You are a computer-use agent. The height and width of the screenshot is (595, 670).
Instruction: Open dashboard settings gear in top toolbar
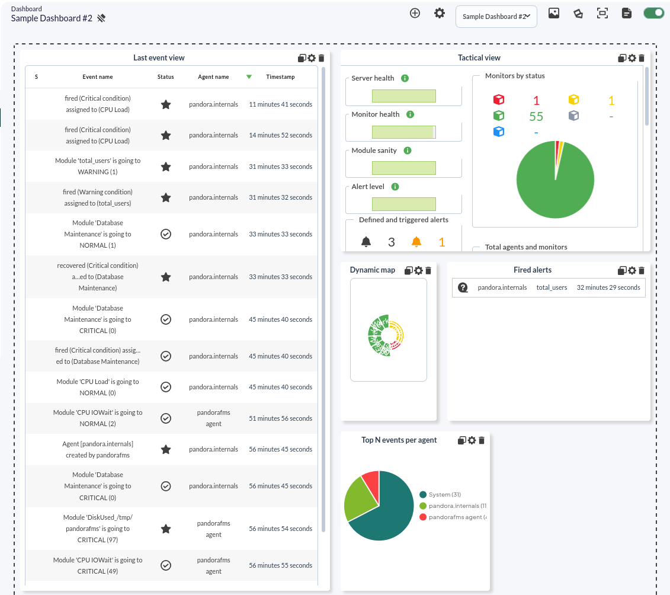click(x=440, y=13)
